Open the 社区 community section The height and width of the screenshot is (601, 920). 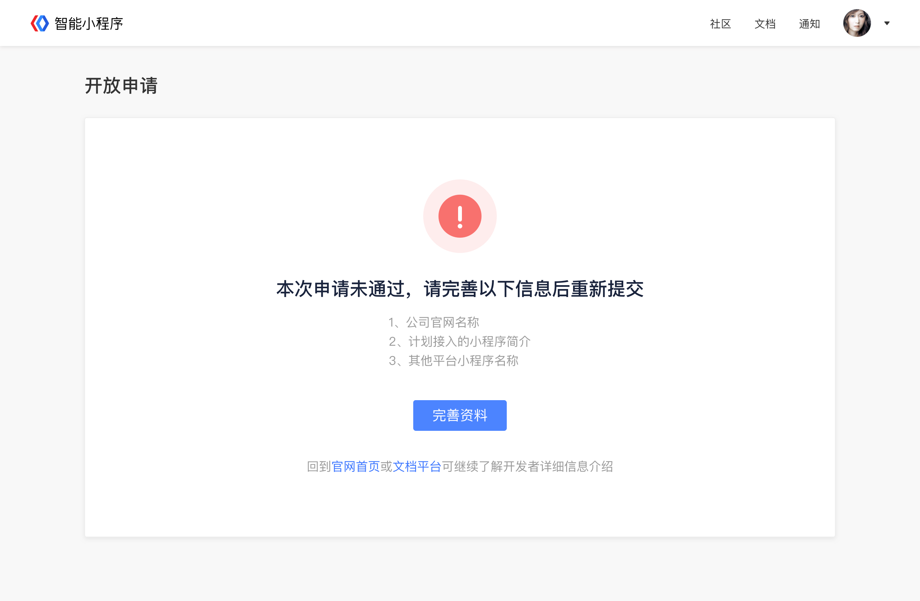click(x=720, y=24)
